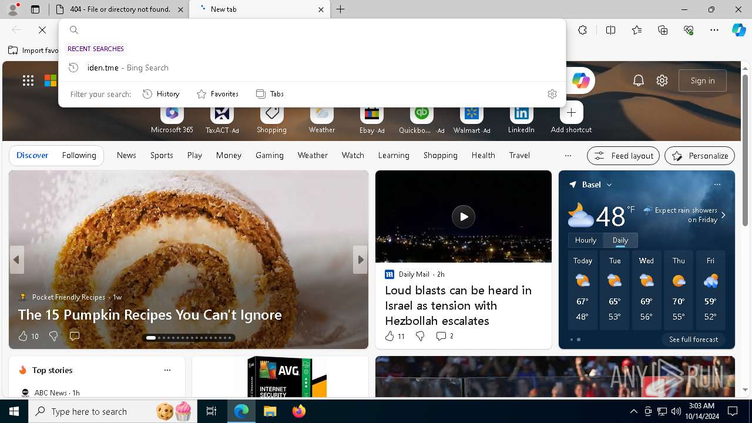The width and height of the screenshot is (752, 423).
Task: Click the vertical page scrollbar
Action: pos(745,150)
